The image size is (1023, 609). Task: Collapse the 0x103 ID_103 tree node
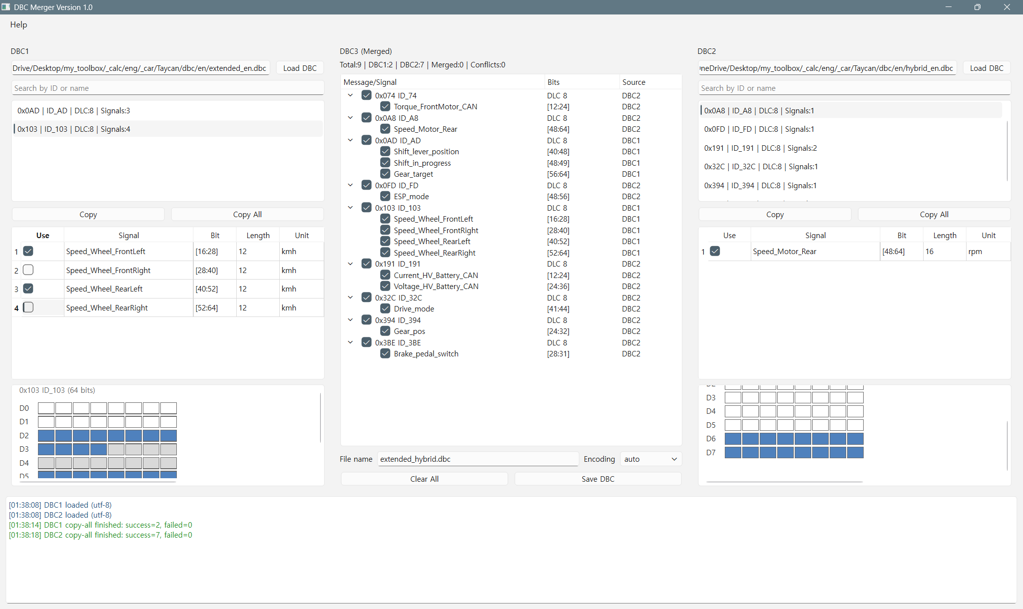[x=351, y=208]
